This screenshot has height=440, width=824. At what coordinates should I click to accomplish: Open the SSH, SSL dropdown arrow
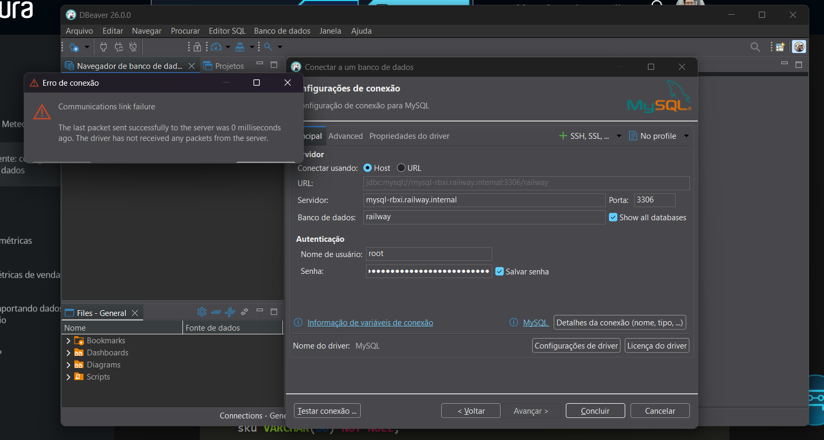[619, 136]
